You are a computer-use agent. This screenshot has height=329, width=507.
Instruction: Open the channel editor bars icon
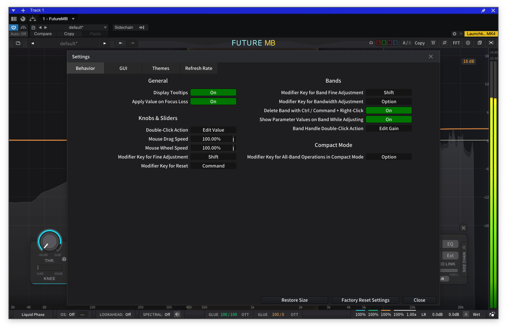pos(14,19)
